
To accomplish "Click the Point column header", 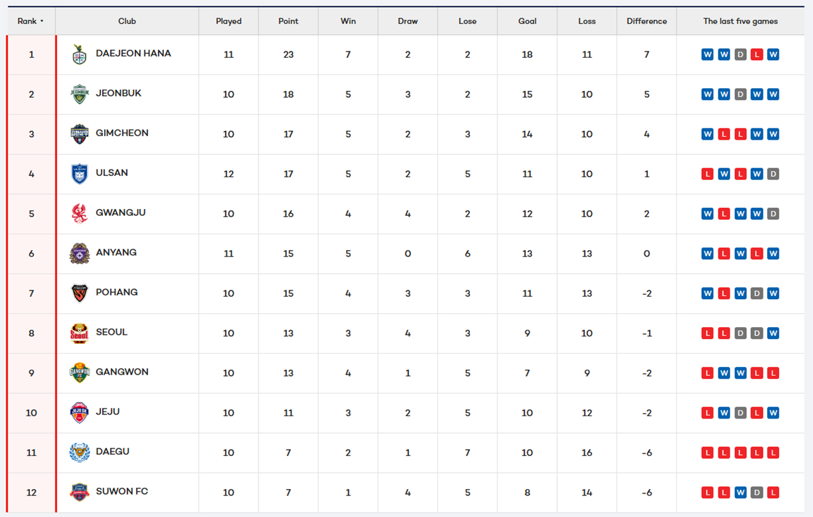I will point(288,21).
